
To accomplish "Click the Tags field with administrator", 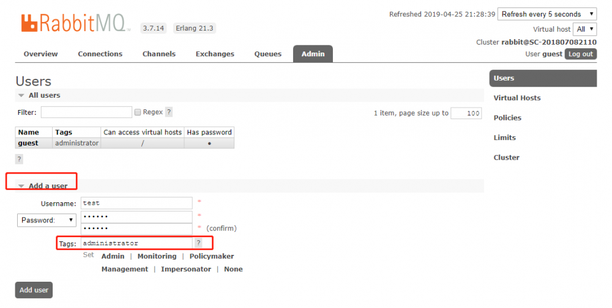I will (x=136, y=243).
